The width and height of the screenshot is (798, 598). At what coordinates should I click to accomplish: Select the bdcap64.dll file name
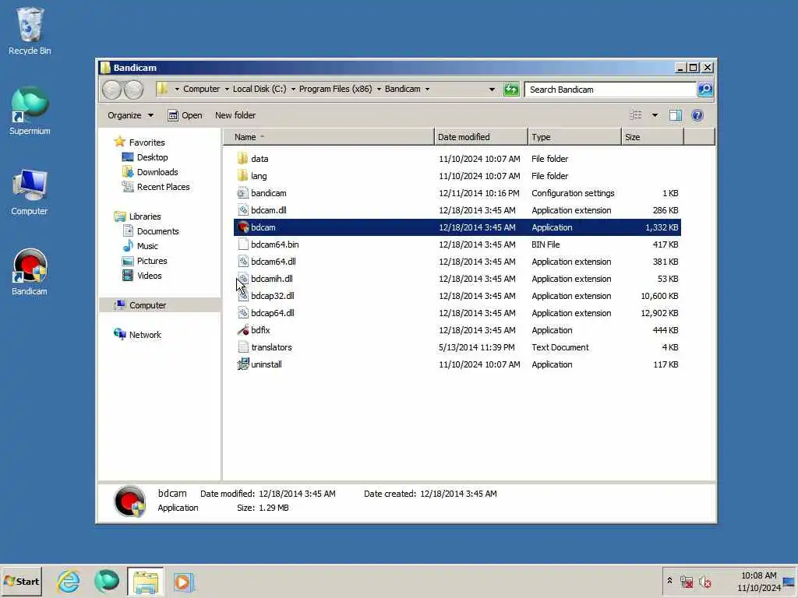(x=272, y=313)
